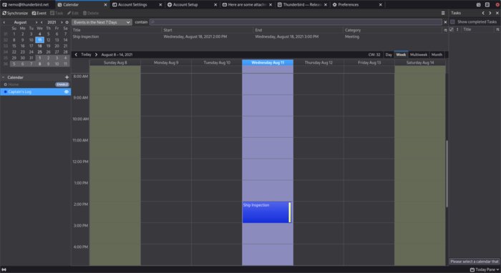The height and width of the screenshot is (273, 501).
Task: Collapse the Calendar list section
Action: point(3,77)
